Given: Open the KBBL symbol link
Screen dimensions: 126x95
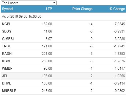Looking at the screenshot, I should click(x=7, y=61).
